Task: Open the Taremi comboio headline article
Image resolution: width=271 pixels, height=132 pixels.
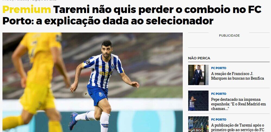Action: tap(132, 15)
